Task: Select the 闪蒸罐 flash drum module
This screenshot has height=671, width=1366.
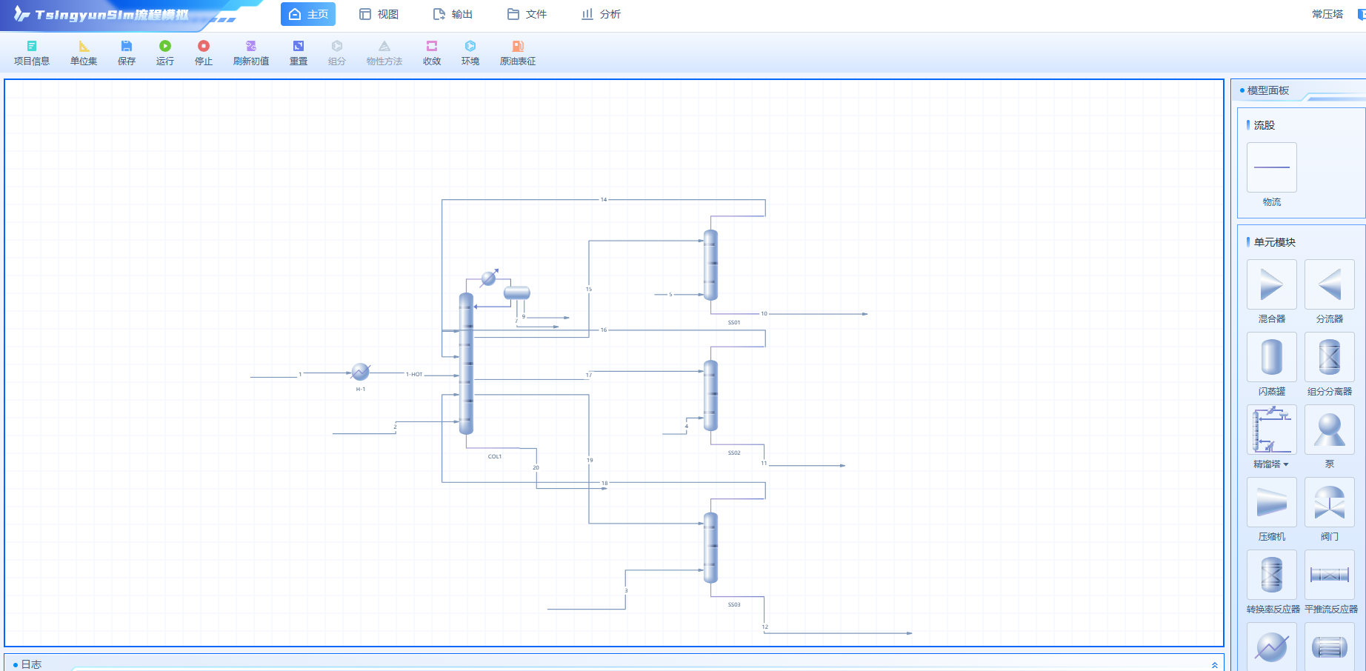Action: [x=1272, y=357]
